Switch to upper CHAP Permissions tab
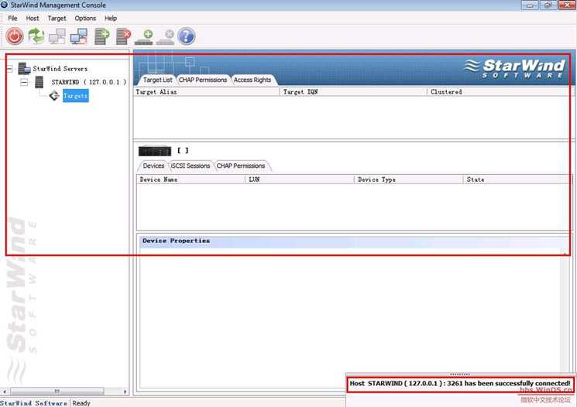The height and width of the screenshot is (407, 577). click(x=203, y=80)
